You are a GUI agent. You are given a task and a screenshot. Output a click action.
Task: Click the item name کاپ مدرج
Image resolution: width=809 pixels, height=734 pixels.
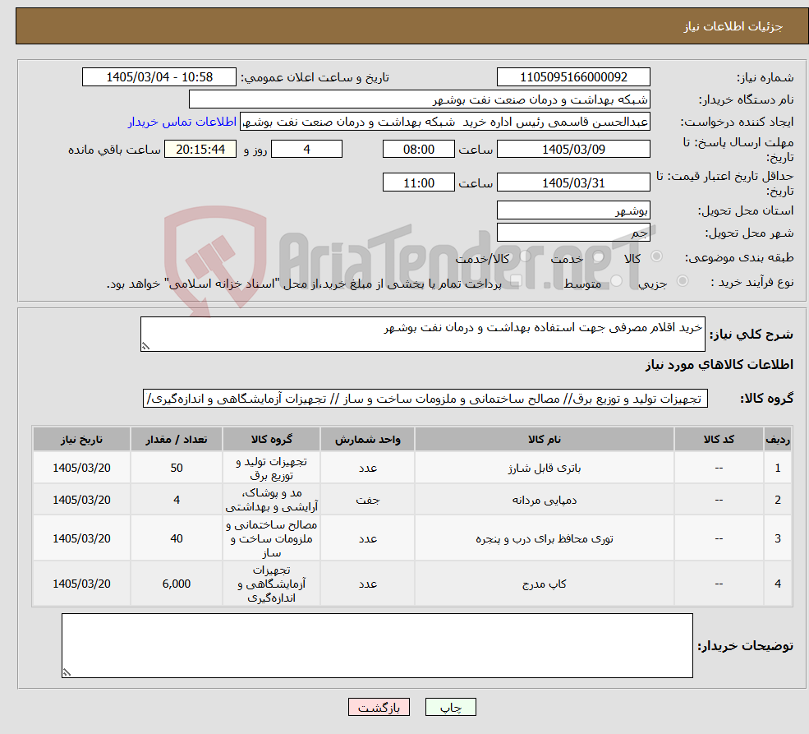click(x=545, y=584)
